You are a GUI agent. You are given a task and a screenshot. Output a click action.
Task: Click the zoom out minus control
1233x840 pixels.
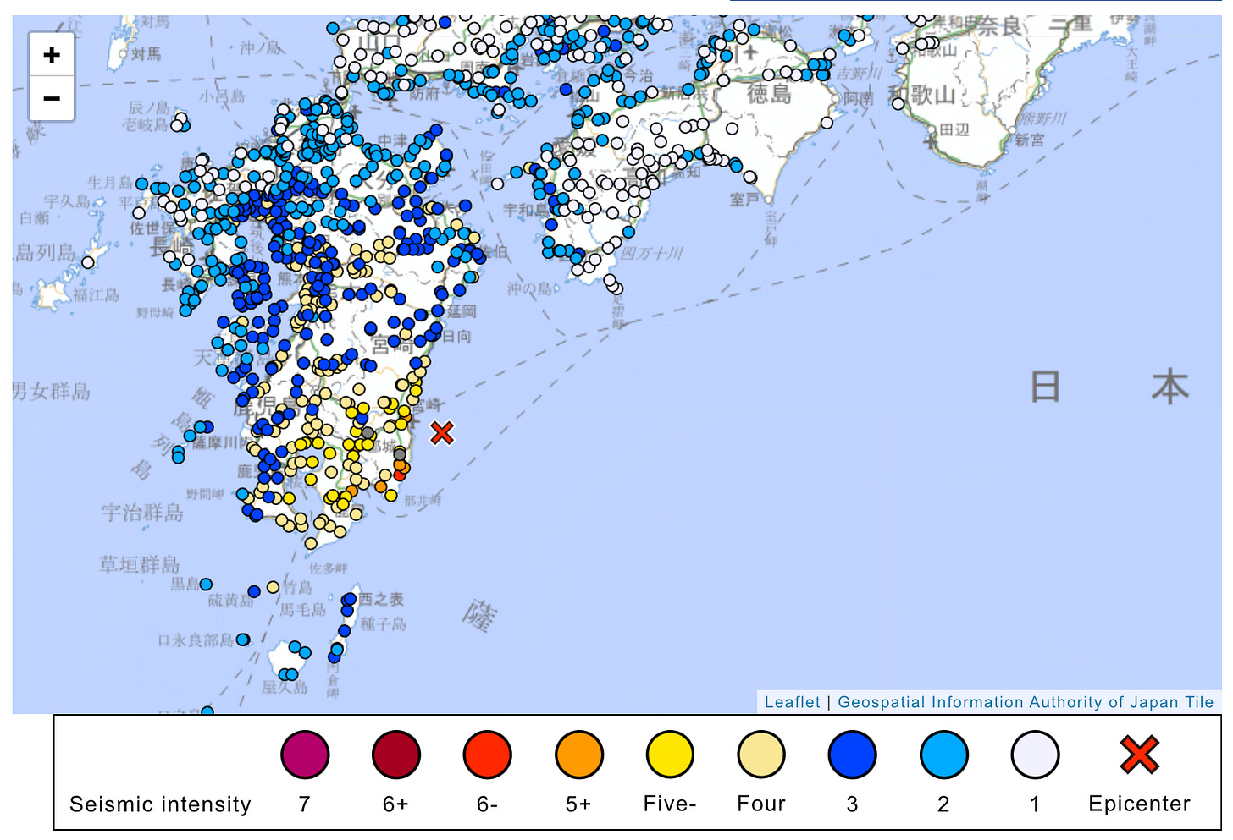tap(52, 97)
